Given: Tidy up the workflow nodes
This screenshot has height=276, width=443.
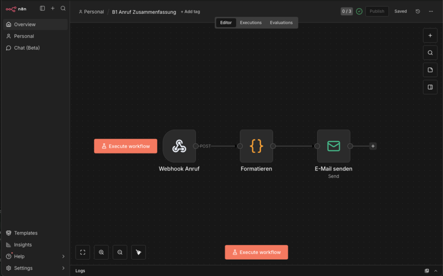Looking at the screenshot, I should [138, 252].
